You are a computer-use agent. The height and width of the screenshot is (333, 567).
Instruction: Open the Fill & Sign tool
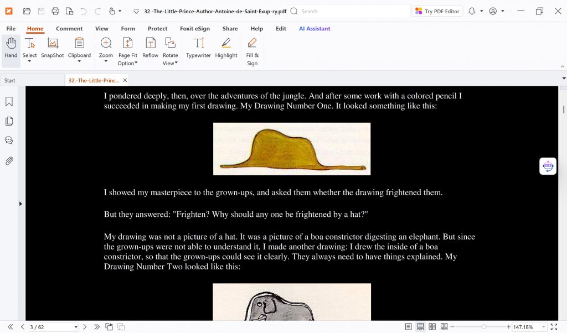252,51
